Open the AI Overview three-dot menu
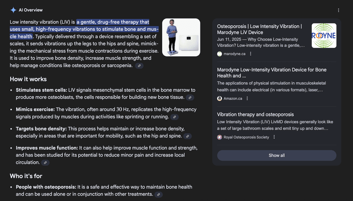The height and width of the screenshot is (201, 353). [338, 10]
